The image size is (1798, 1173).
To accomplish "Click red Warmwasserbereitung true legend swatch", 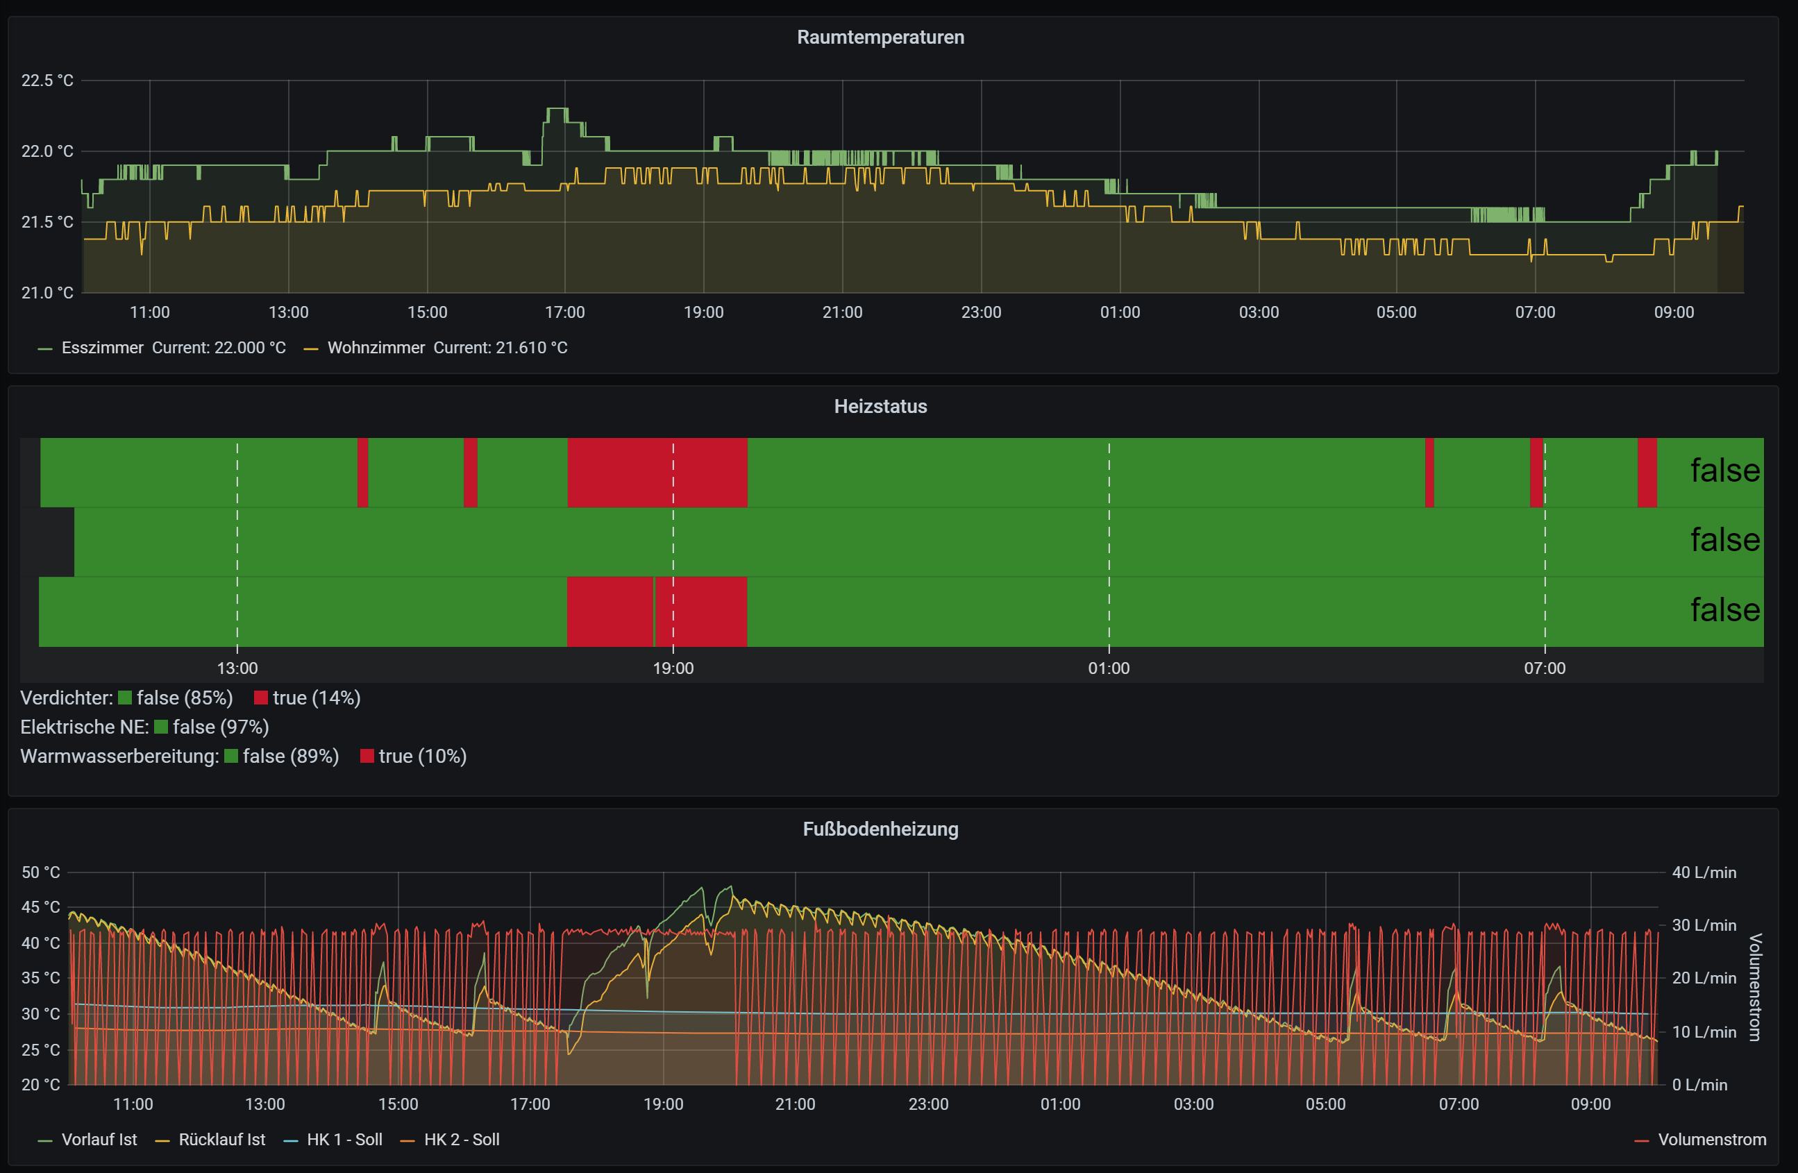I will (367, 756).
